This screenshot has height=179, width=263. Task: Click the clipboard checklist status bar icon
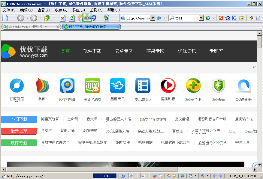coord(174,176)
